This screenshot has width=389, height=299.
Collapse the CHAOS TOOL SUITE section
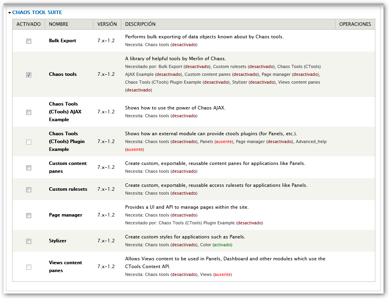pyautogui.click(x=37, y=12)
